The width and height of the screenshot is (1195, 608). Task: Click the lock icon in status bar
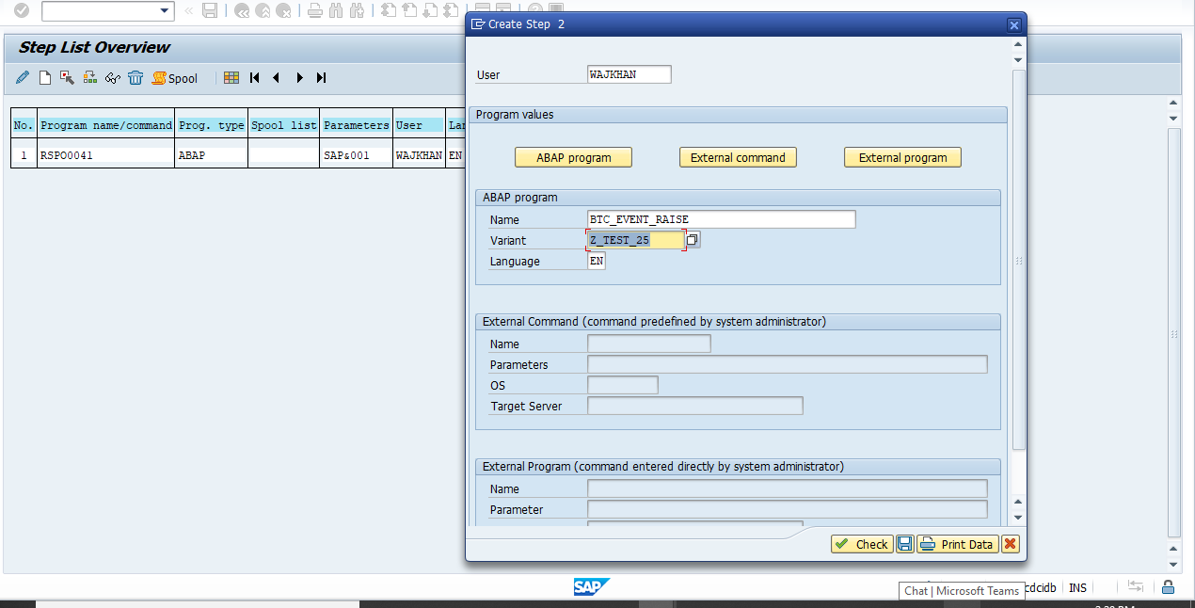point(1168,587)
